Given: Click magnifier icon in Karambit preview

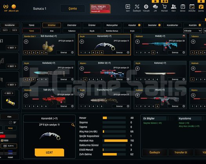Looking at the screenshot, I should 73,125.
